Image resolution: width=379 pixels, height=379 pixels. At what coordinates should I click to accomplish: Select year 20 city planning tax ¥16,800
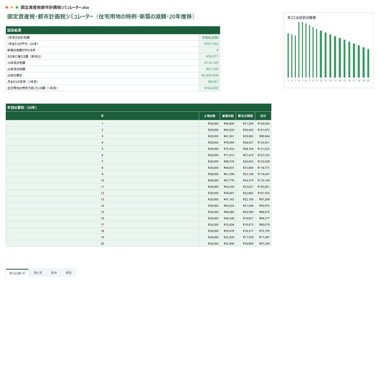[245, 244]
